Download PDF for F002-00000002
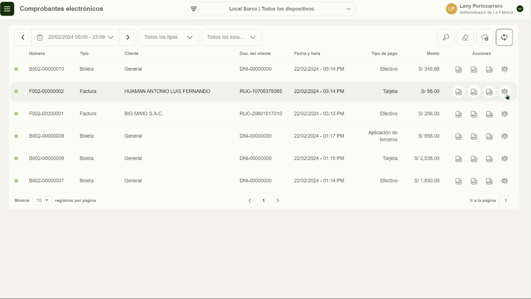531x299 pixels. coord(459,92)
